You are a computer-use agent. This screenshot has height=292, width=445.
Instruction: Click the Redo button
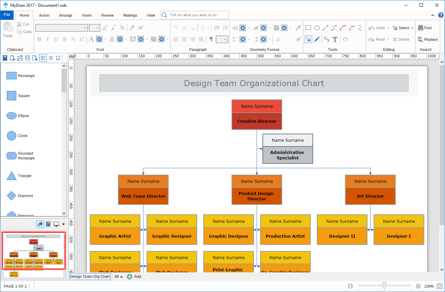click(377, 39)
